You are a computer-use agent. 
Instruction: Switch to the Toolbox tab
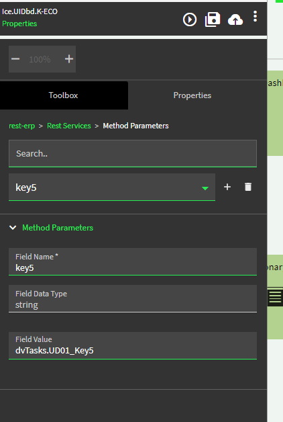[63, 95]
